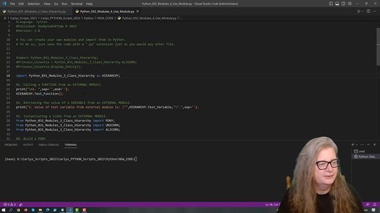Select the TERMINAL panel tab
The width and height of the screenshot is (380, 213).
click(x=71, y=144)
